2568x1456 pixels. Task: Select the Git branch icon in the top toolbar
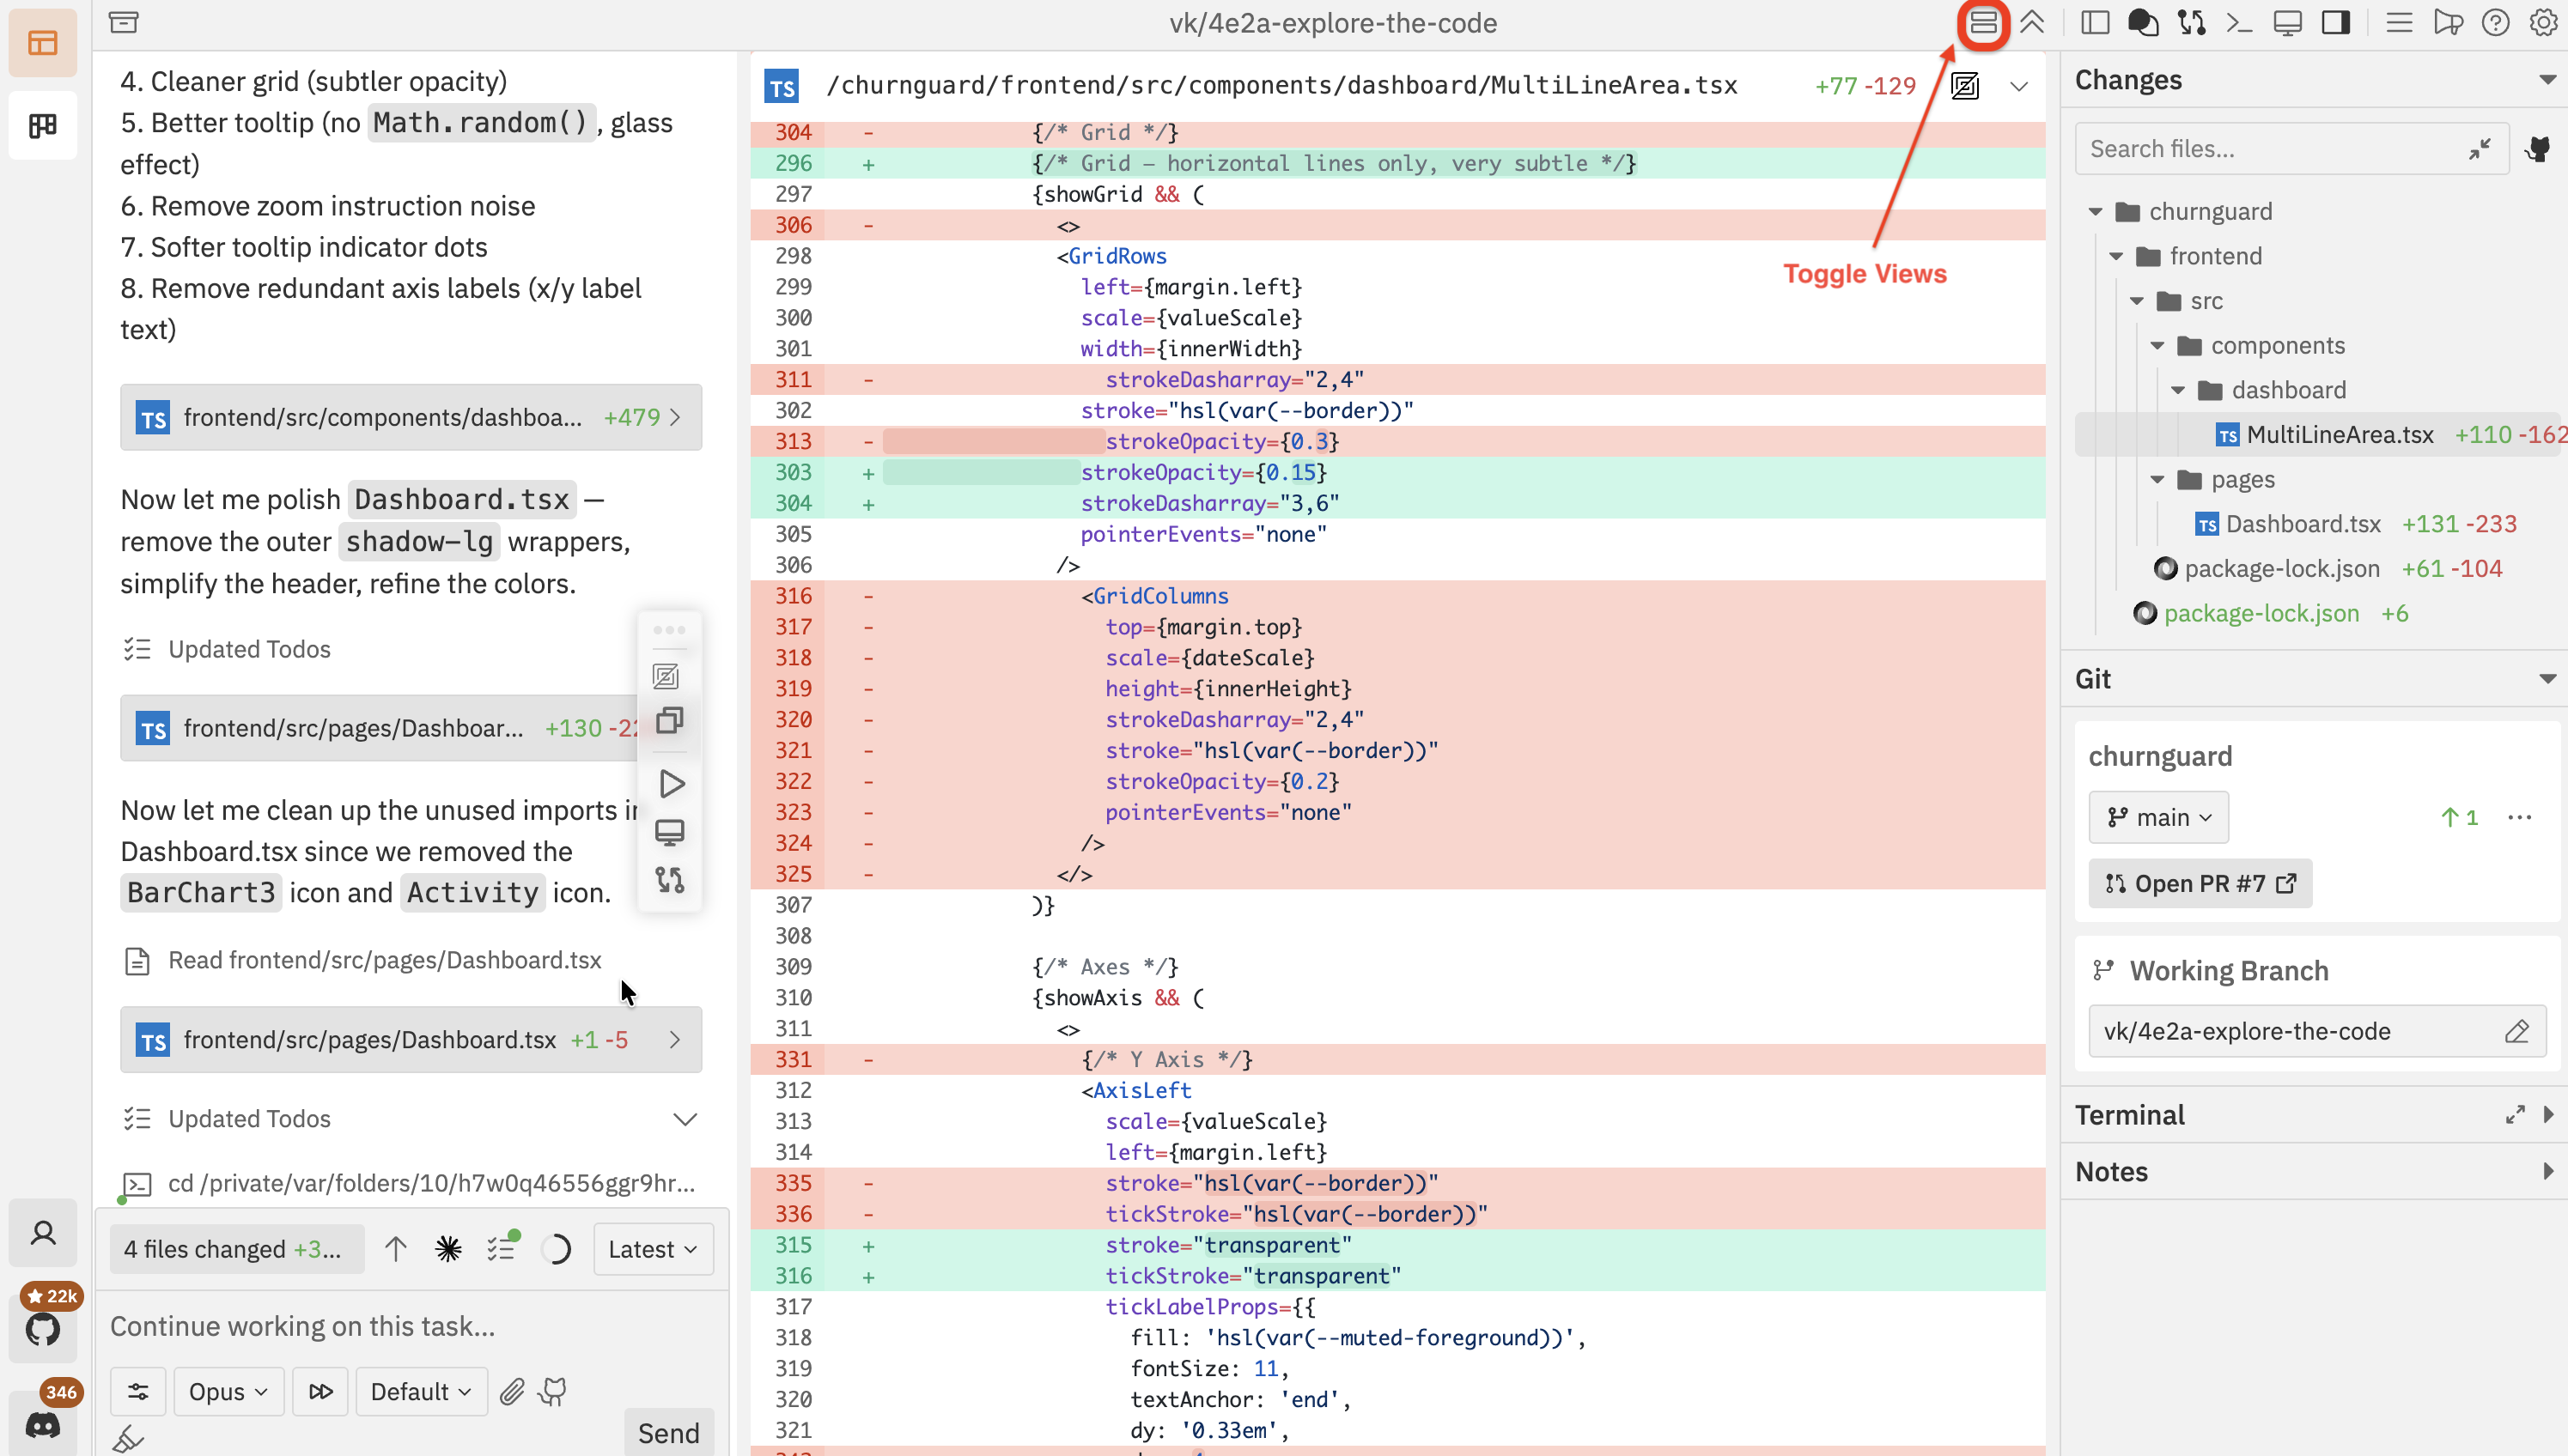2191,22
